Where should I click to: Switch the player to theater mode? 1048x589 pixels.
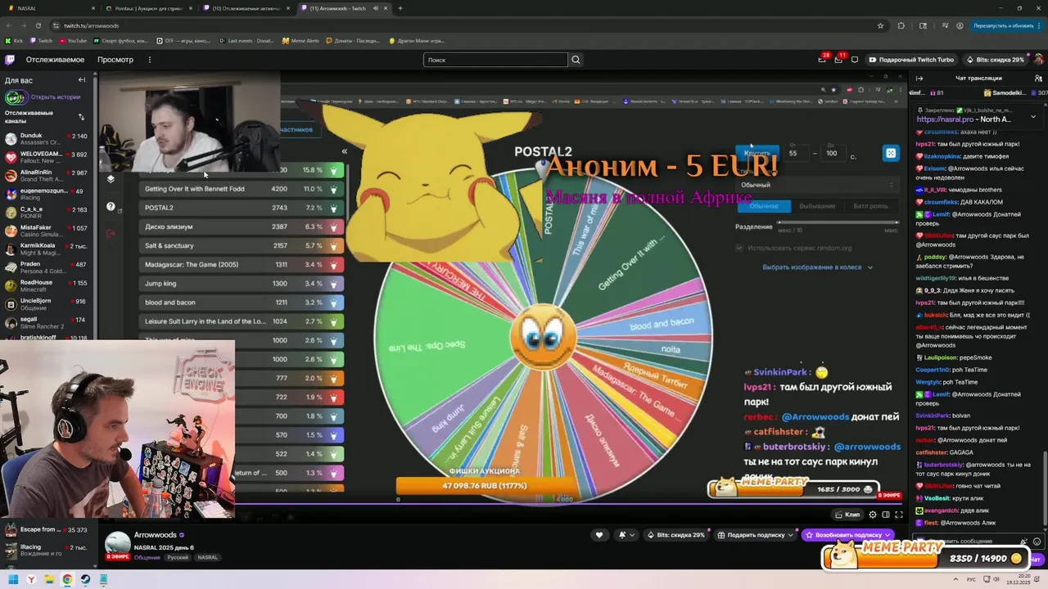click(x=885, y=515)
